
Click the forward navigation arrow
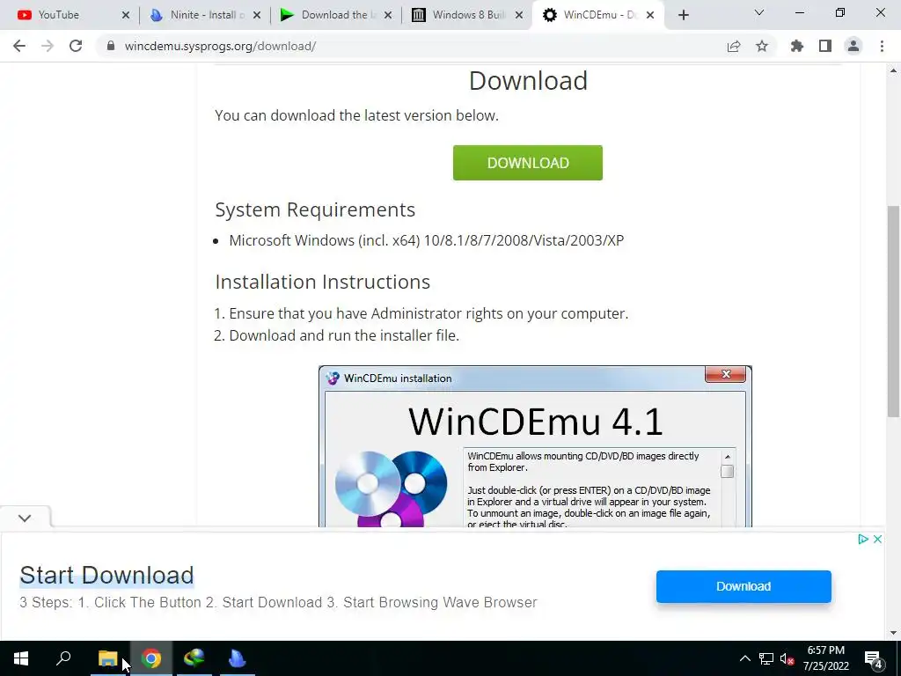pos(48,46)
